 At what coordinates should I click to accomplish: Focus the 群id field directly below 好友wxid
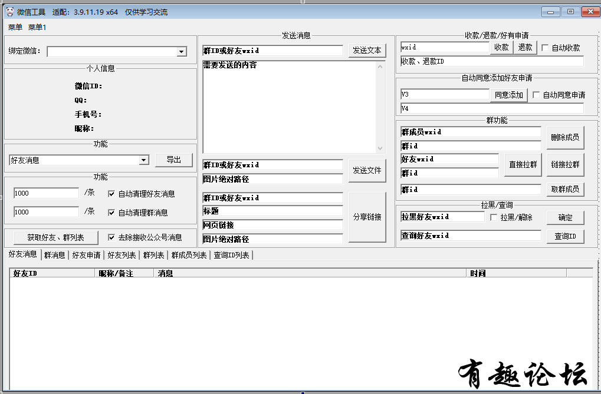point(449,173)
